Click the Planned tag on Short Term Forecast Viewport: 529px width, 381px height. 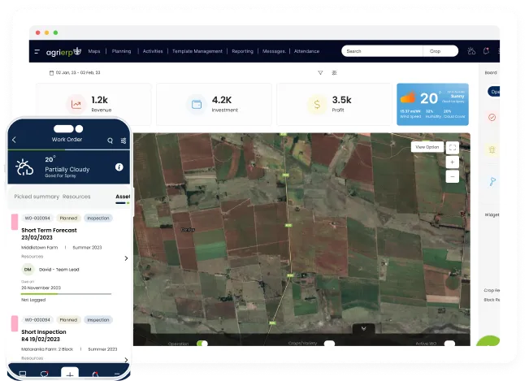(x=68, y=219)
